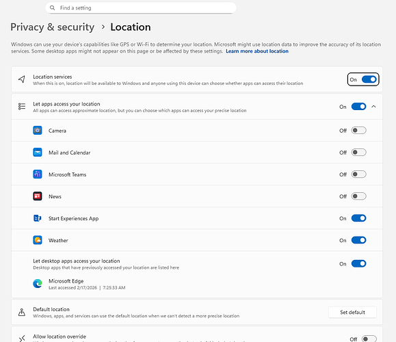The image size is (396, 342).
Task: Click the Microsoft Teams app icon
Action: click(38, 174)
